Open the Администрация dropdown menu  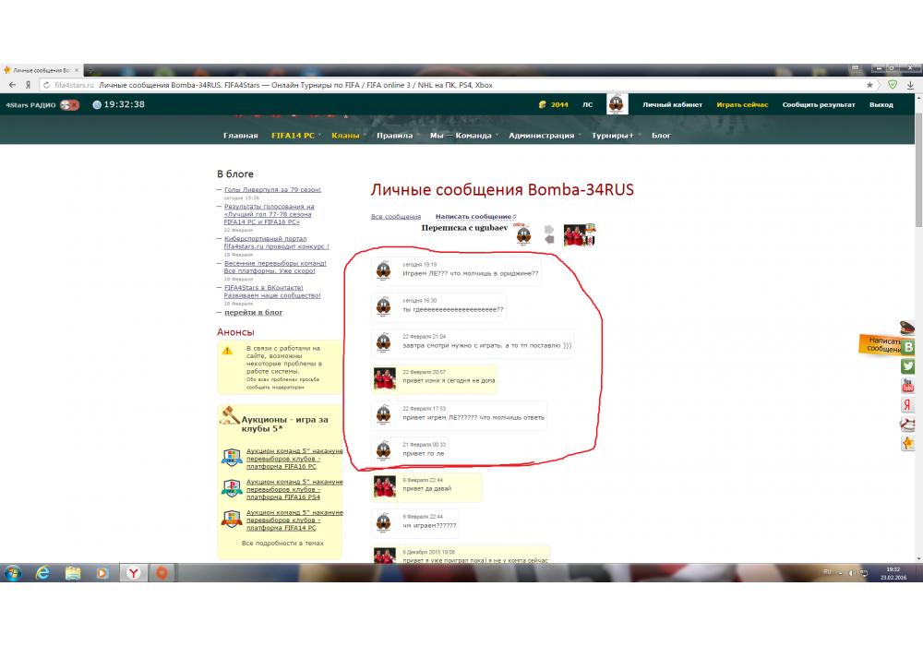tap(543, 136)
